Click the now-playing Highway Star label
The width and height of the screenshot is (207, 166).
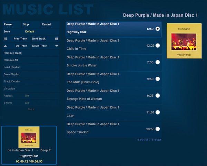pos(29,156)
